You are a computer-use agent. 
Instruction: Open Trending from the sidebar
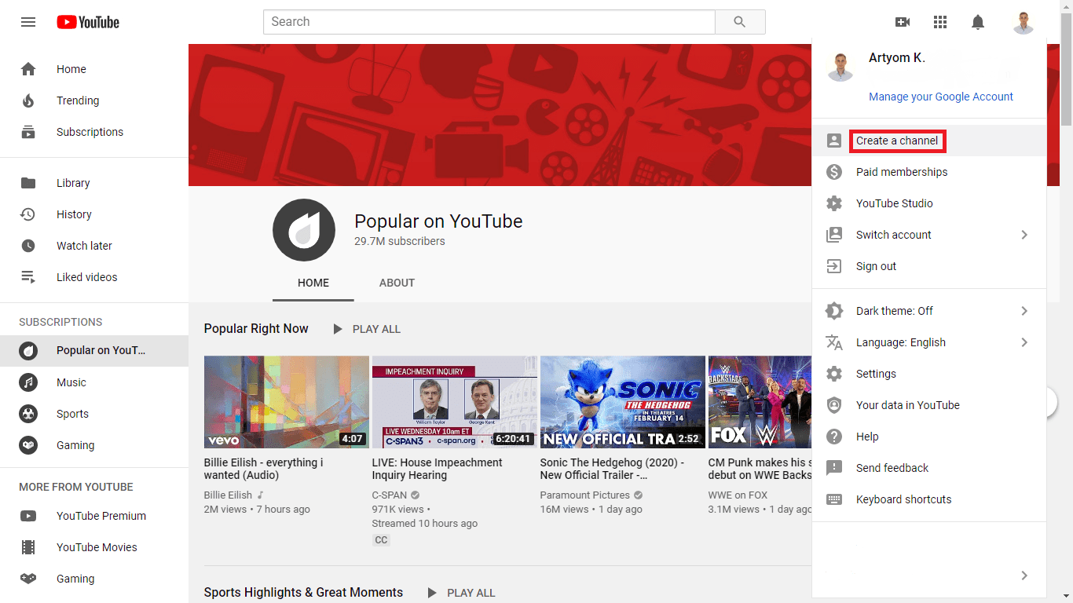click(78, 100)
